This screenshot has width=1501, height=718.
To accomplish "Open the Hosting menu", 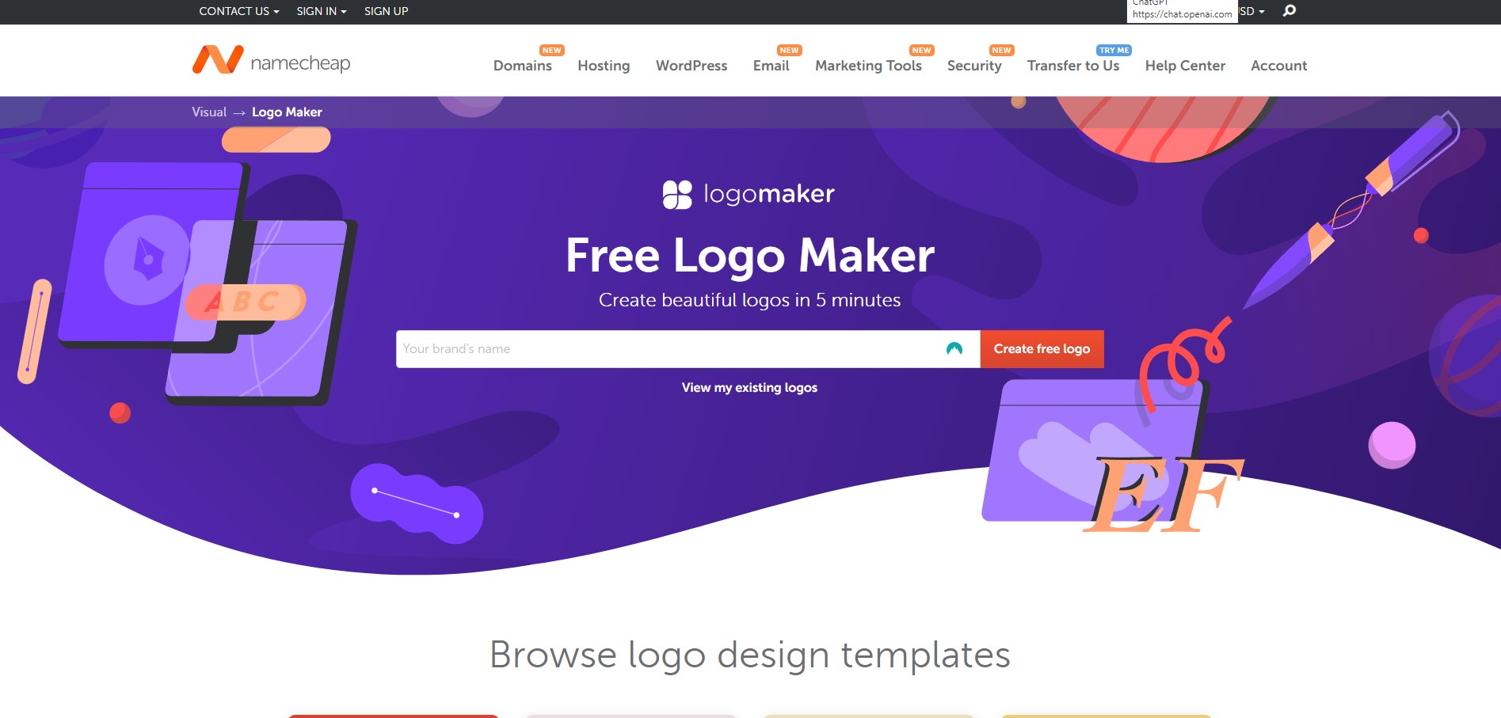I will coord(604,66).
